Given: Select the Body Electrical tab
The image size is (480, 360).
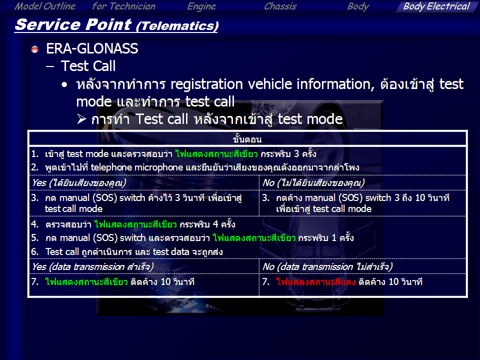Looking at the screenshot, I should coord(436,6).
